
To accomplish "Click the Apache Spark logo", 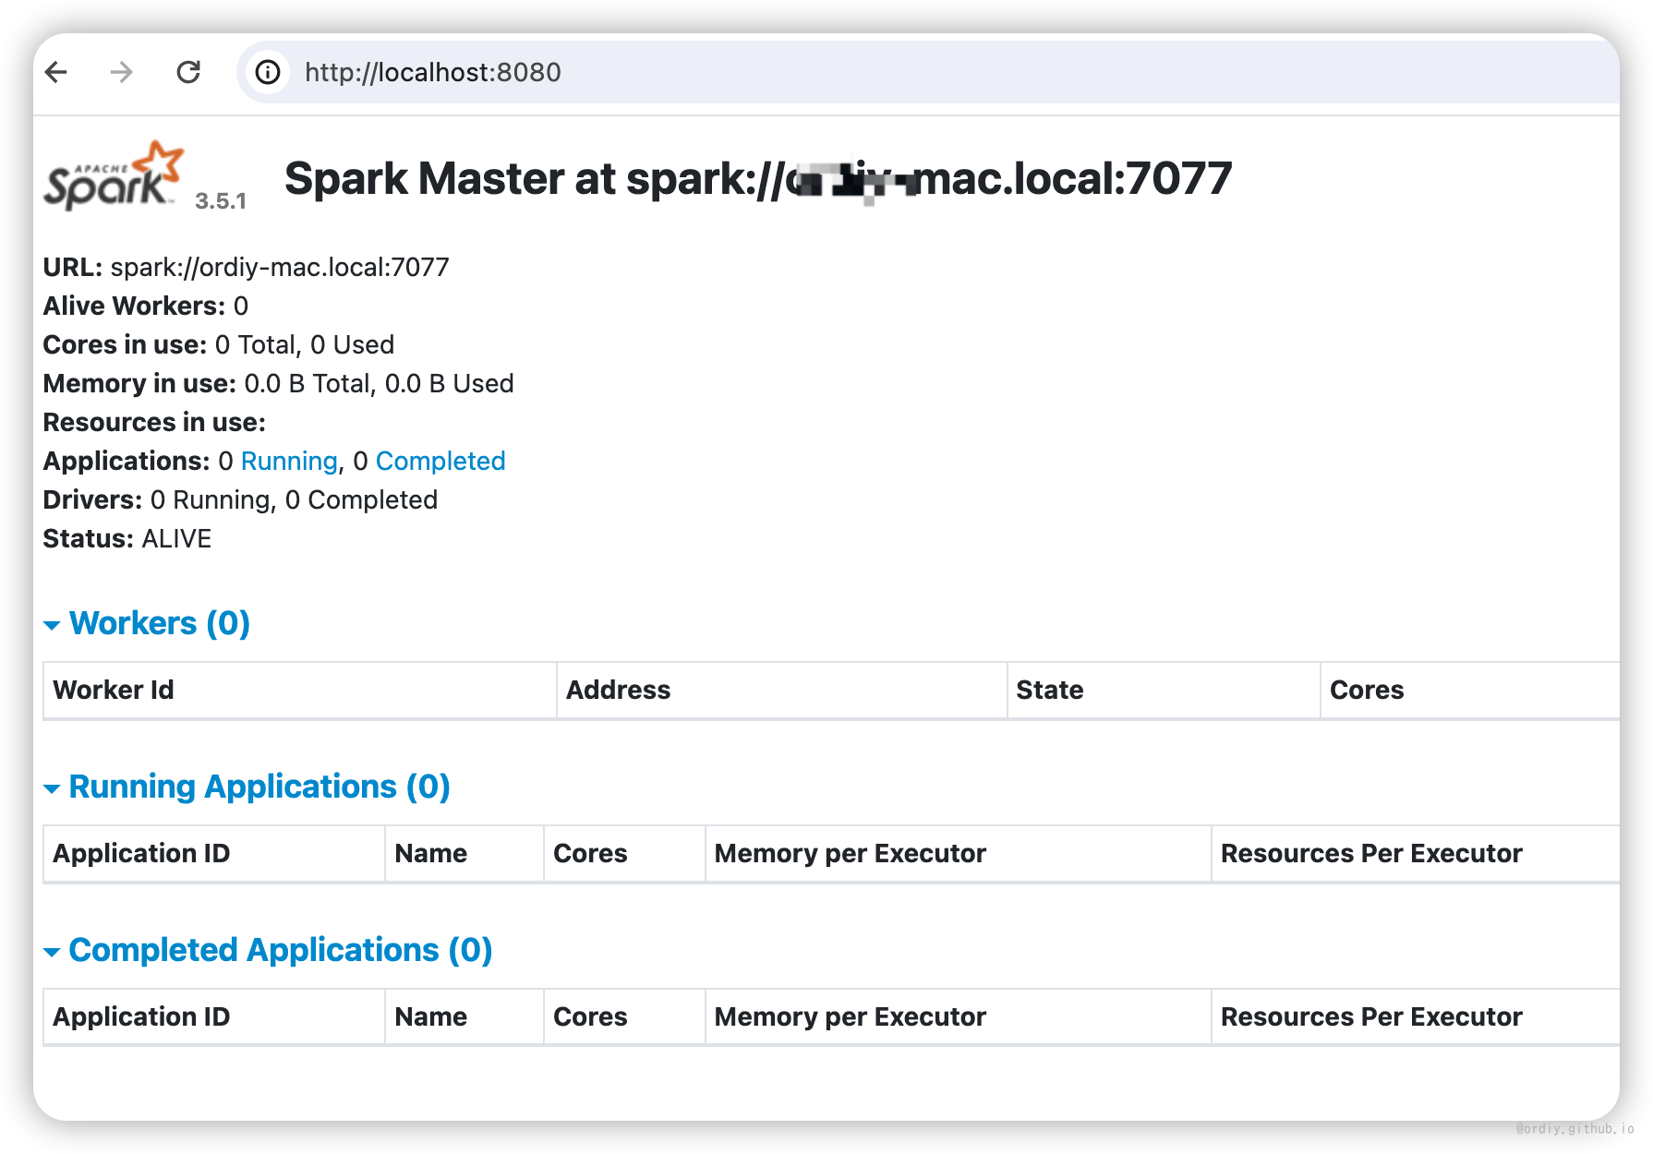I will point(114,175).
